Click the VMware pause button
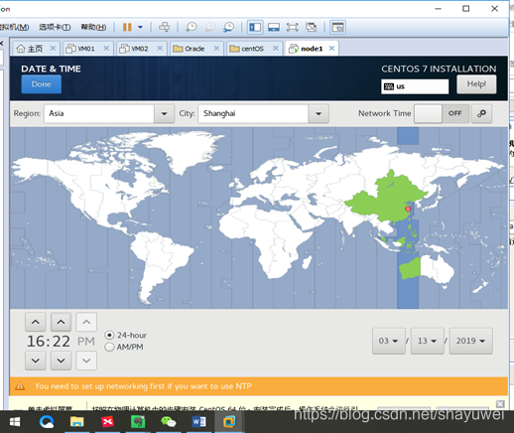The height and width of the screenshot is (433, 514). pos(127,27)
